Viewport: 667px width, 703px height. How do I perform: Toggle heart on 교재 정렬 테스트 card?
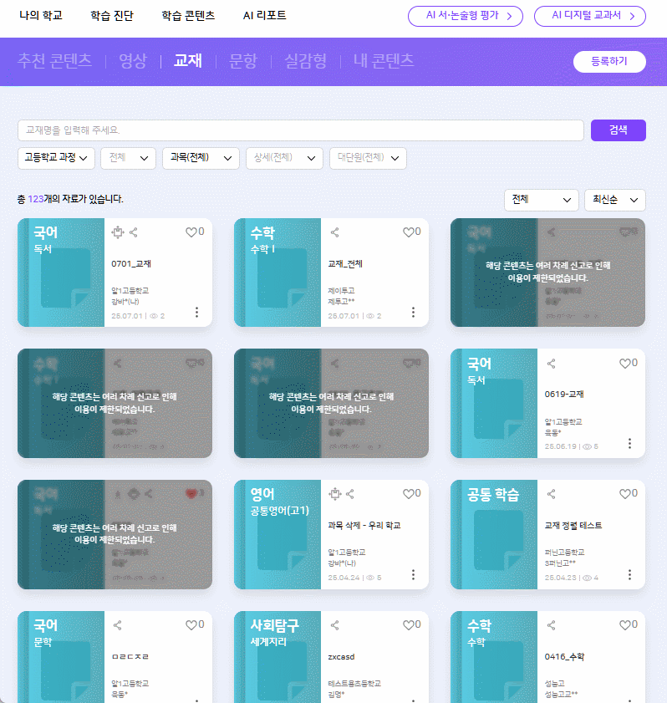pyautogui.click(x=624, y=494)
